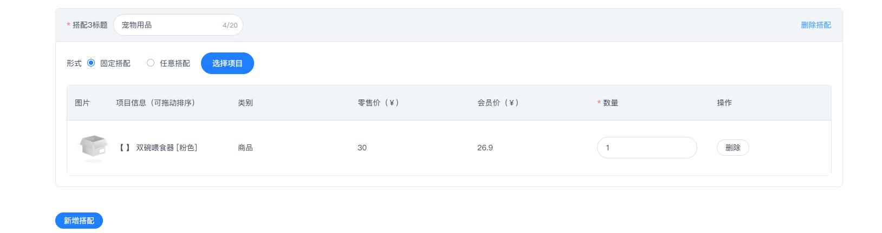Click the 删除搭配 link
Image resolution: width=882 pixels, height=233 pixels.
click(815, 25)
